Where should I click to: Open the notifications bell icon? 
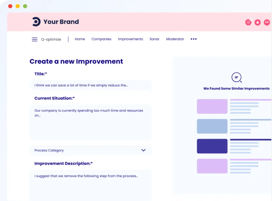tap(258, 22)
